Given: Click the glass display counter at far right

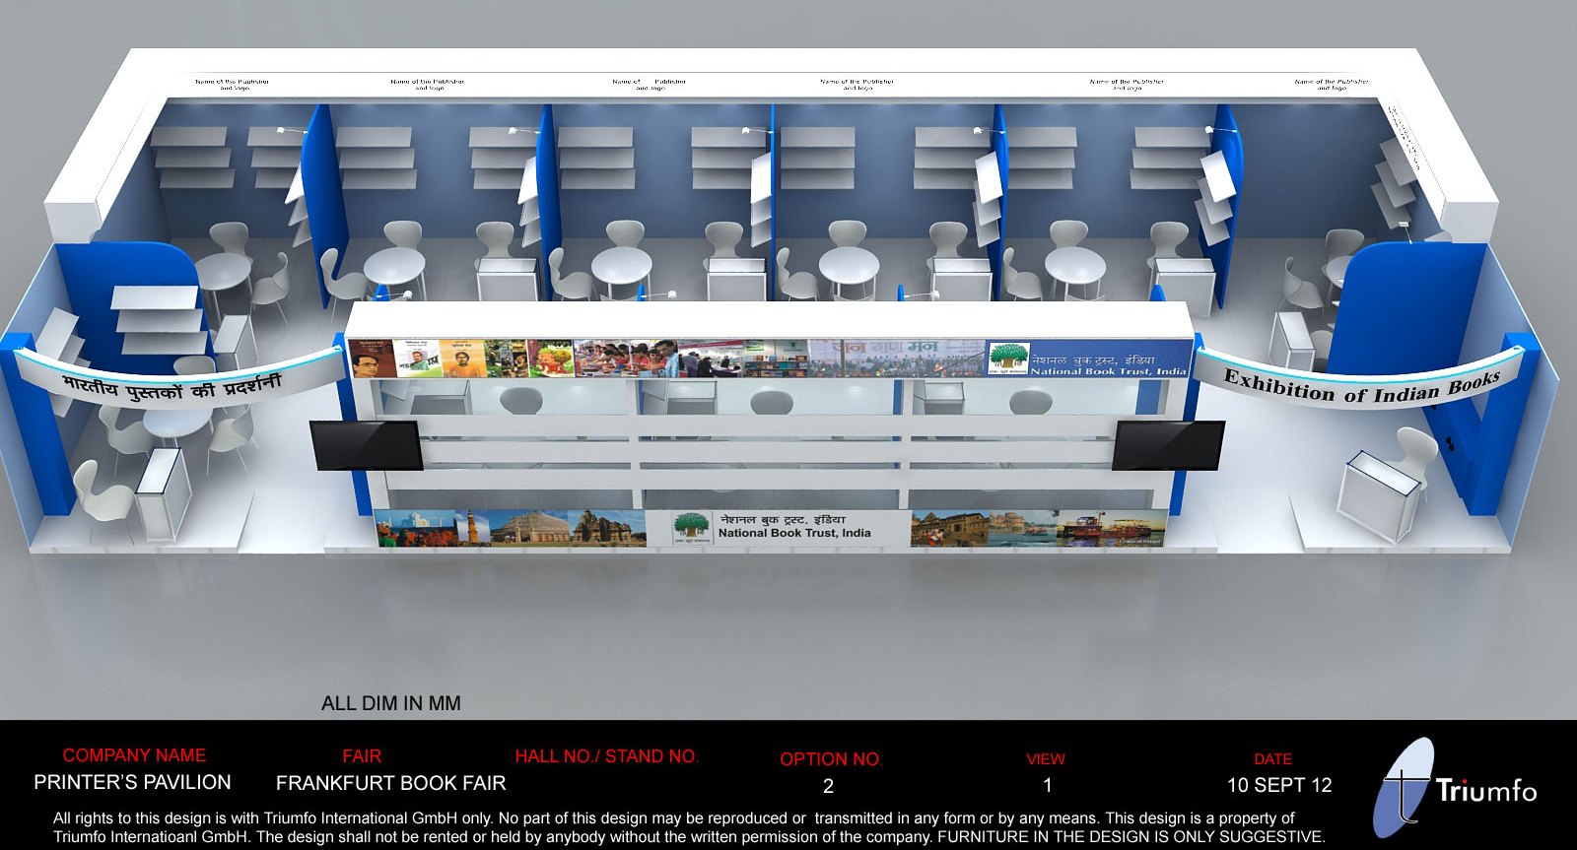Looking at the screenshot, I should point(1379,494).
